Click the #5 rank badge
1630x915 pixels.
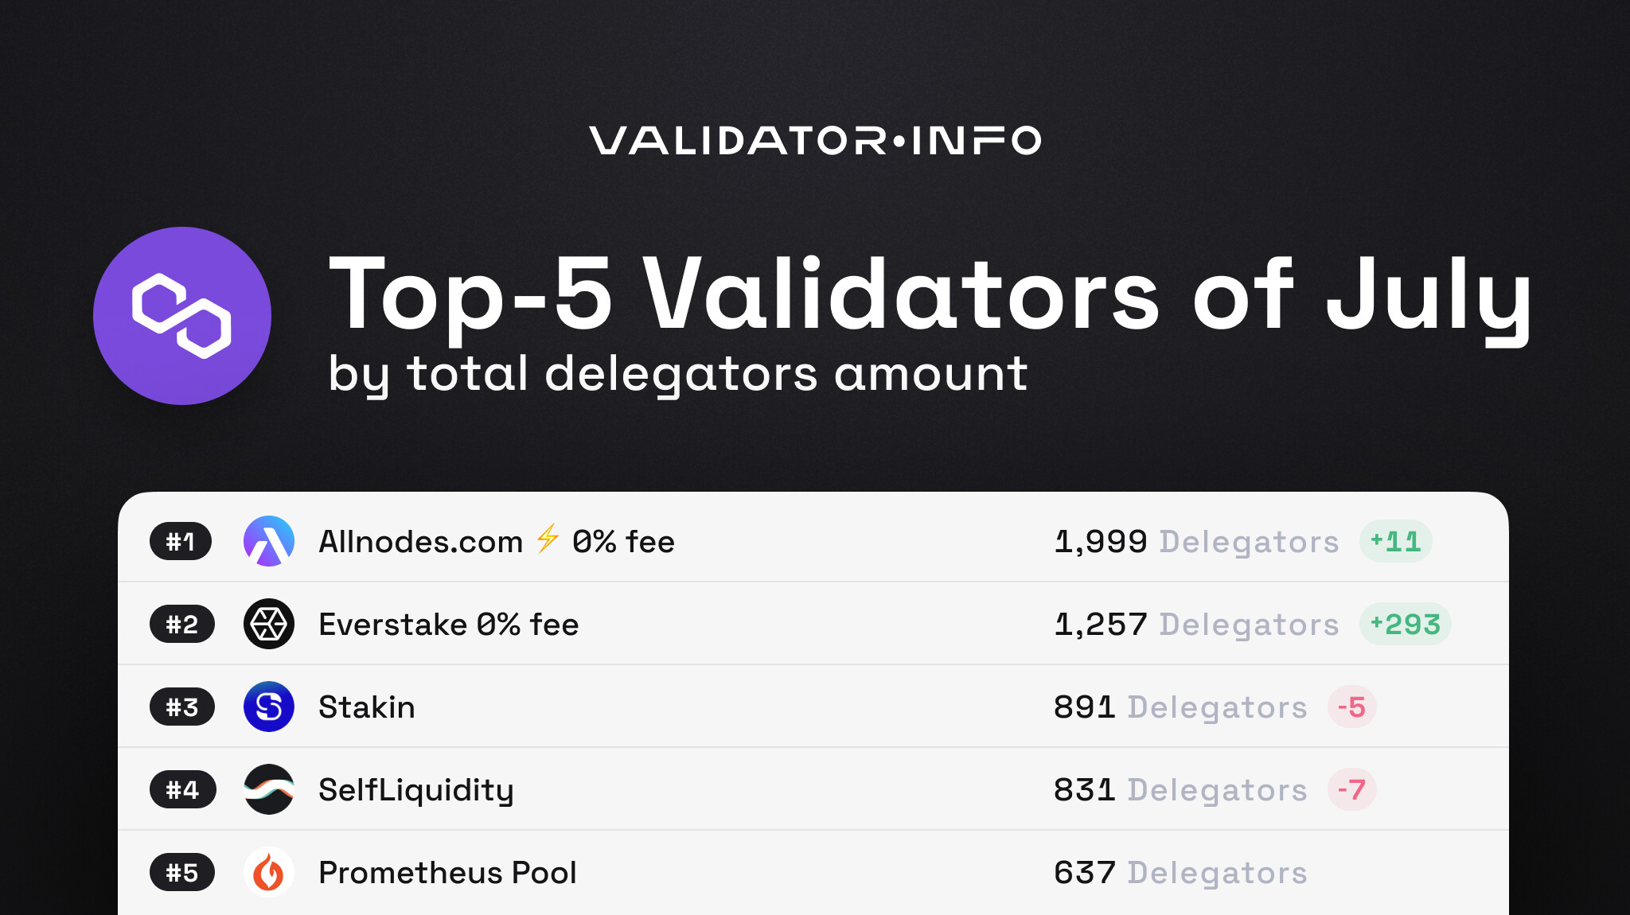182,872
